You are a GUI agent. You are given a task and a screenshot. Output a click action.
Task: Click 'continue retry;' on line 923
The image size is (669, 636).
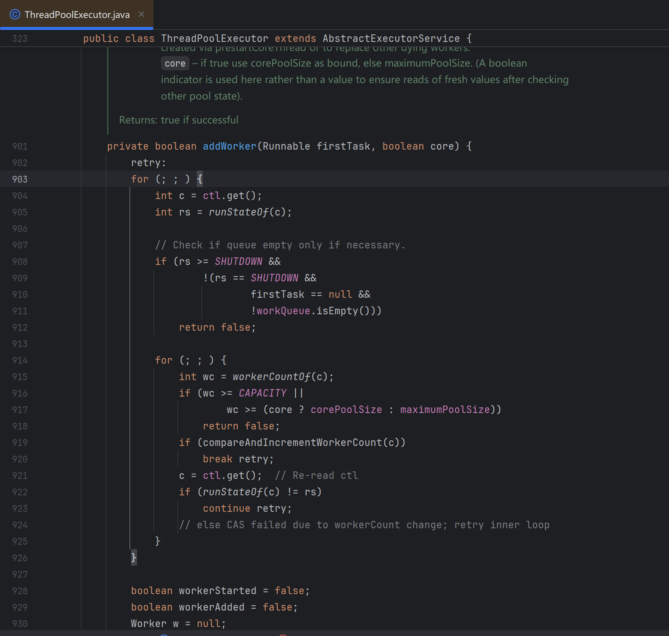pos(247,508)
